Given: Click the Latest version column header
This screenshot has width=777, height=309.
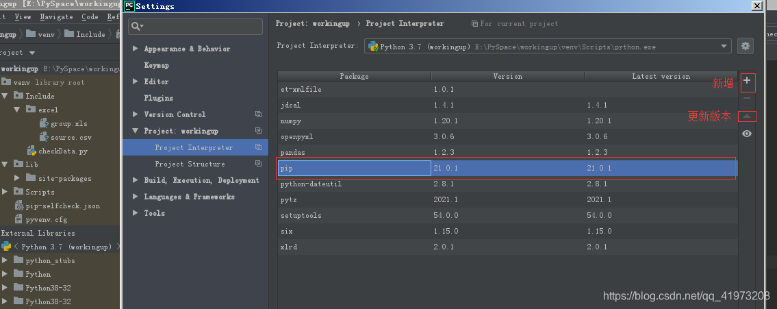Looking at the screenshot, I should coord(661,76).
